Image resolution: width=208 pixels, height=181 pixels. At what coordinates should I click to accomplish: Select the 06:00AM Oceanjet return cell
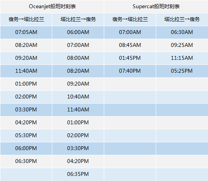pyautogui.click(x=78, y=32)
